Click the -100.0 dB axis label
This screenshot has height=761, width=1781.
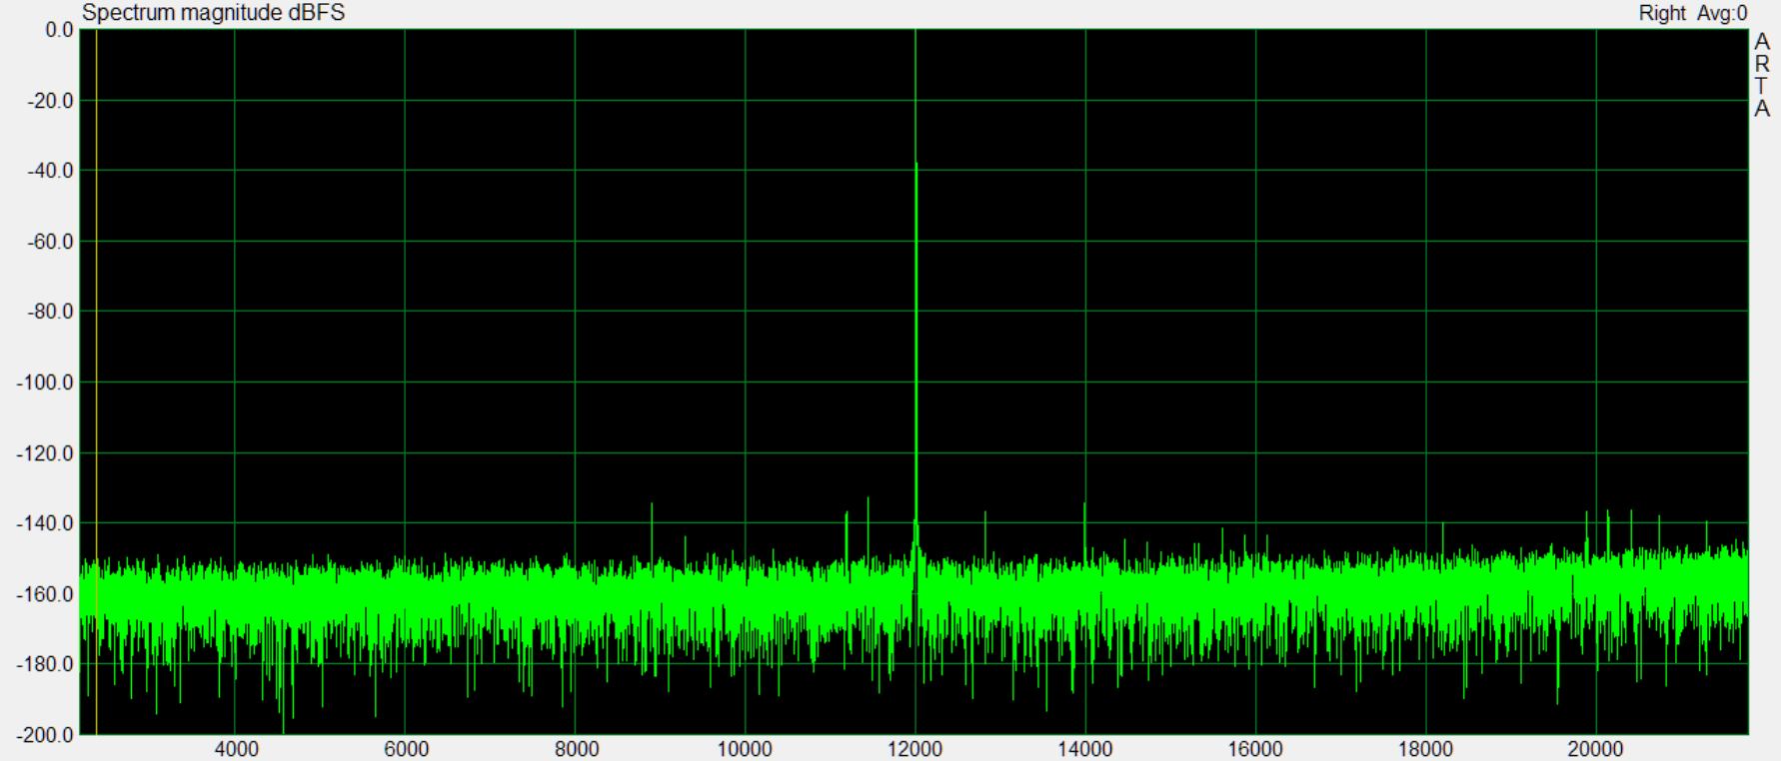tap(47, 382)
